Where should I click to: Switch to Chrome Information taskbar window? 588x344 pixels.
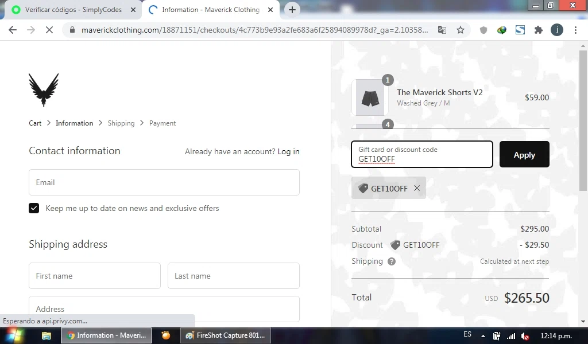tap(106, 335)
